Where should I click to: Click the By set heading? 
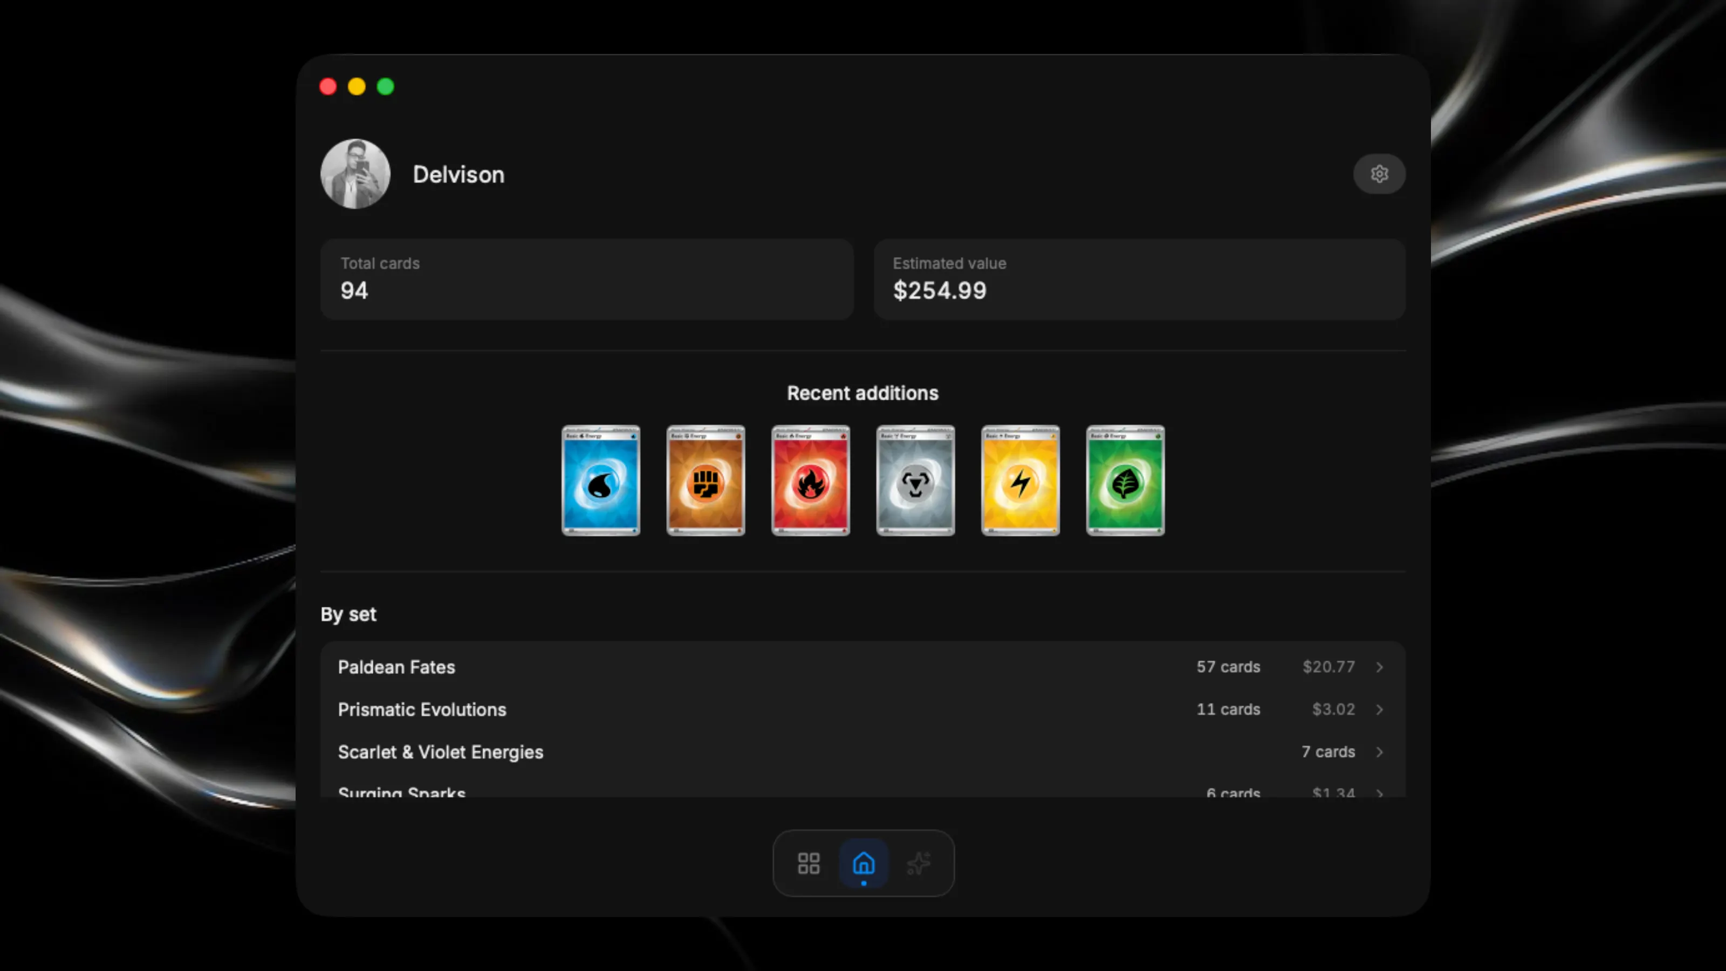tap(348, 614)
